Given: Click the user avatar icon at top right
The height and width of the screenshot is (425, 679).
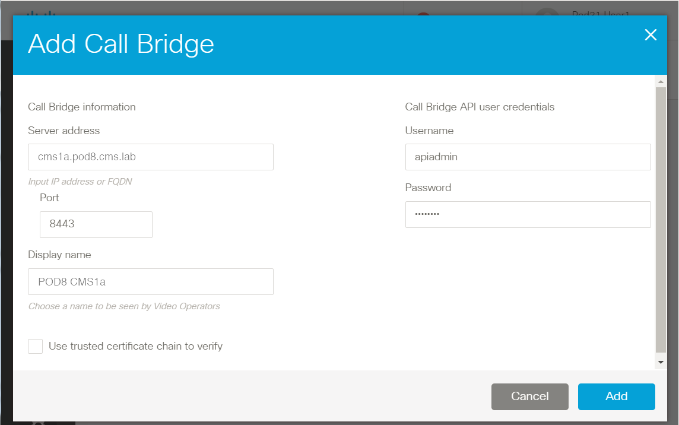Looking at the screenshot, I should coord(547,12).
